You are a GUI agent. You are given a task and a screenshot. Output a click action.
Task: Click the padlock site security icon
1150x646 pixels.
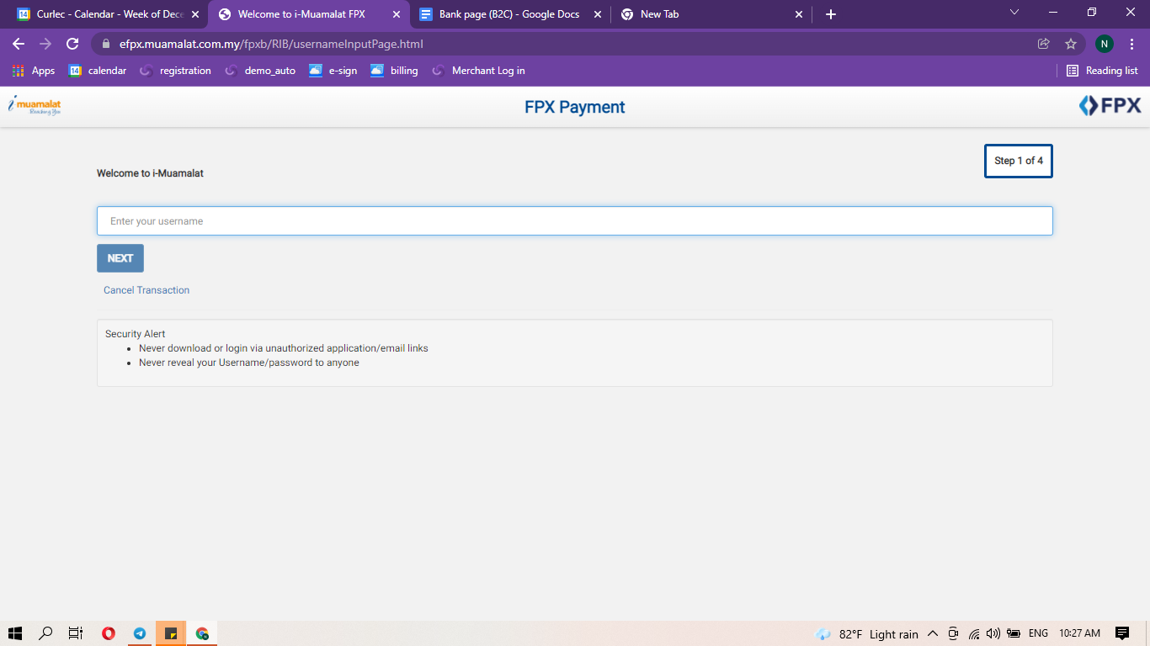coord(106,44)
